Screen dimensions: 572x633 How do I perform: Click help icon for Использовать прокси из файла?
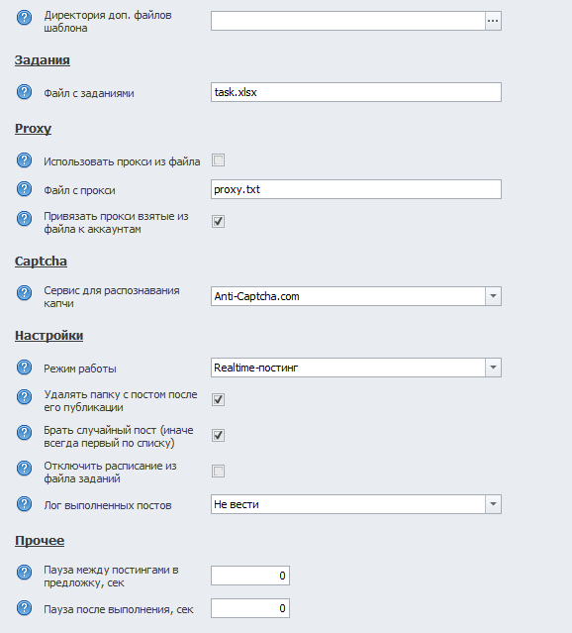point(24,160)
